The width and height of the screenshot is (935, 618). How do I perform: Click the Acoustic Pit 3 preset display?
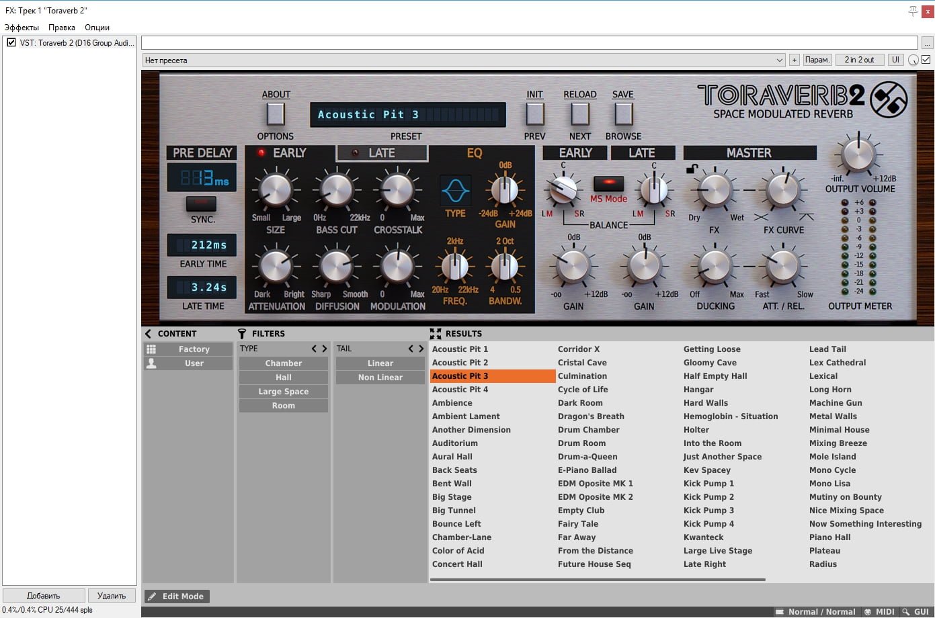pyautogui.click(x=408, y=115)
